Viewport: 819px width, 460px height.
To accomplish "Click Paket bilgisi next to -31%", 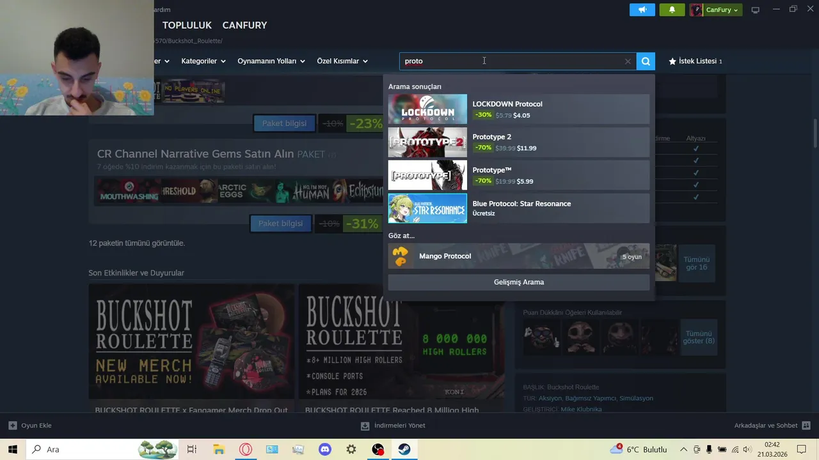I will [x=280, y=224].
